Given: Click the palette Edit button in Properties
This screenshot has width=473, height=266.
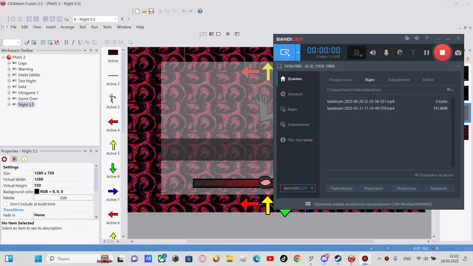Looking at the screenshot, I should click(x=64, y=198).
